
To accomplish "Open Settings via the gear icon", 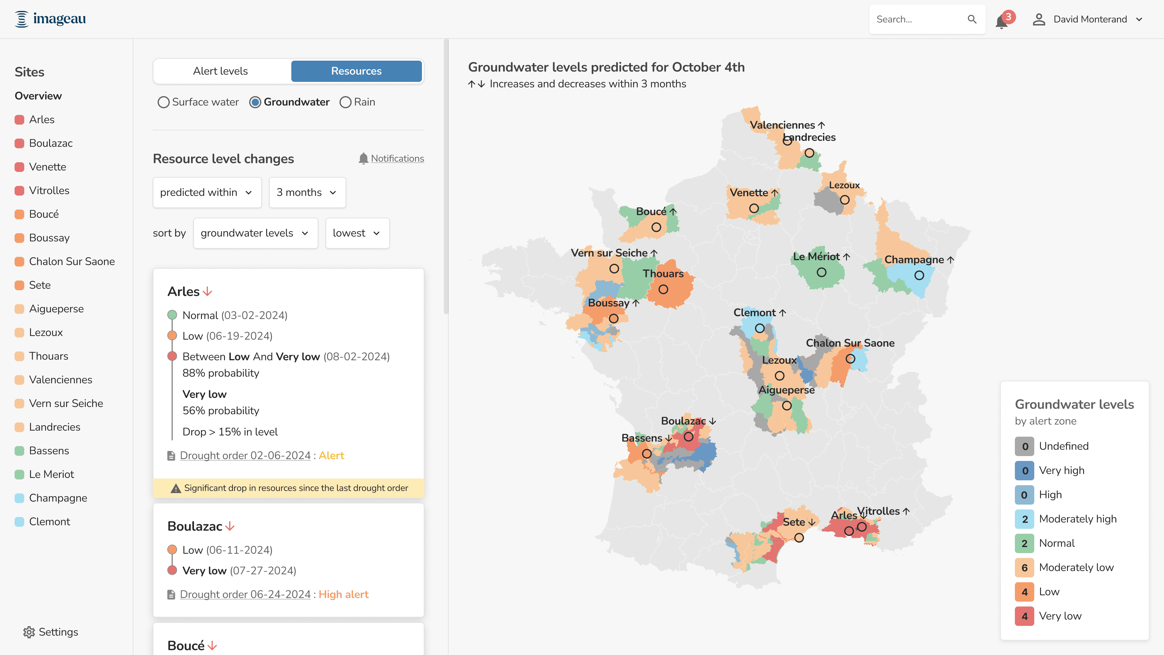I will click(x=29, y=632).
